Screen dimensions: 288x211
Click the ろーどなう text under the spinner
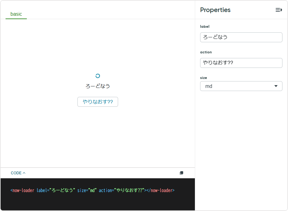(98, 86)
